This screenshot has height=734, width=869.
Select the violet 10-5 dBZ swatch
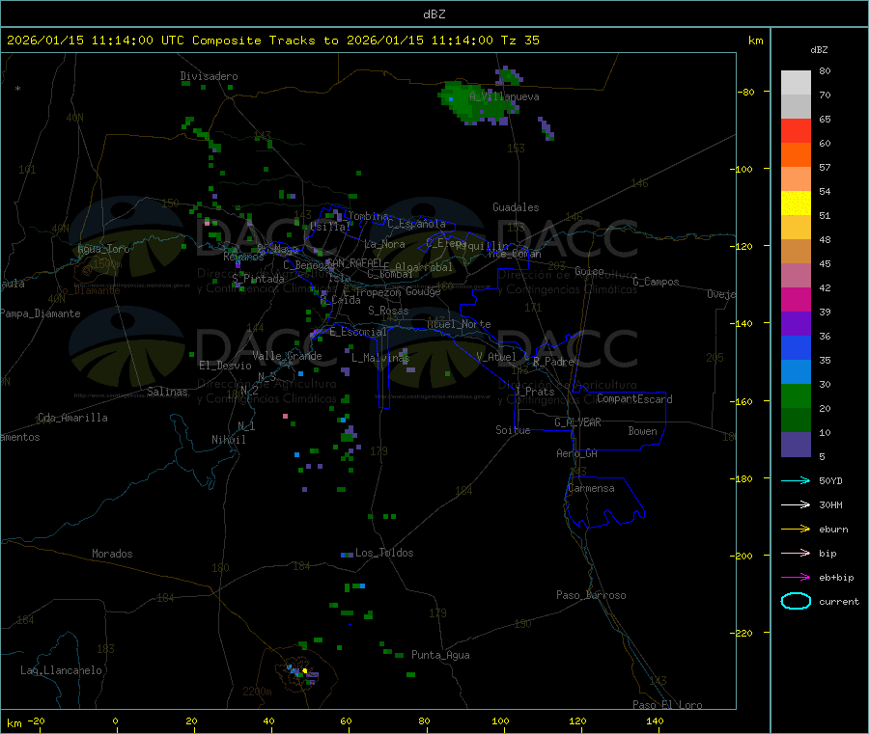point(796,445)
